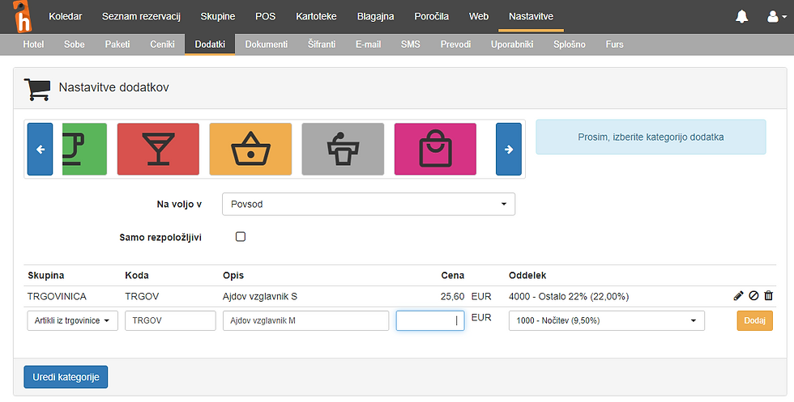Open the user account menu
This screenshot has width=794, height=402.
(x=775, y=16)
